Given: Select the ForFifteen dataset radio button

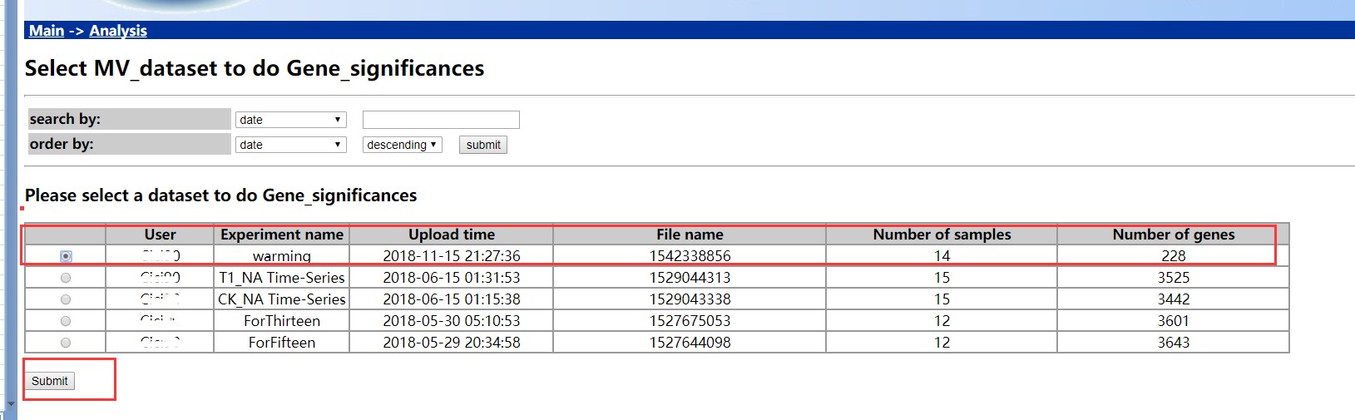Looking at the screenshot, I should 66,343.
